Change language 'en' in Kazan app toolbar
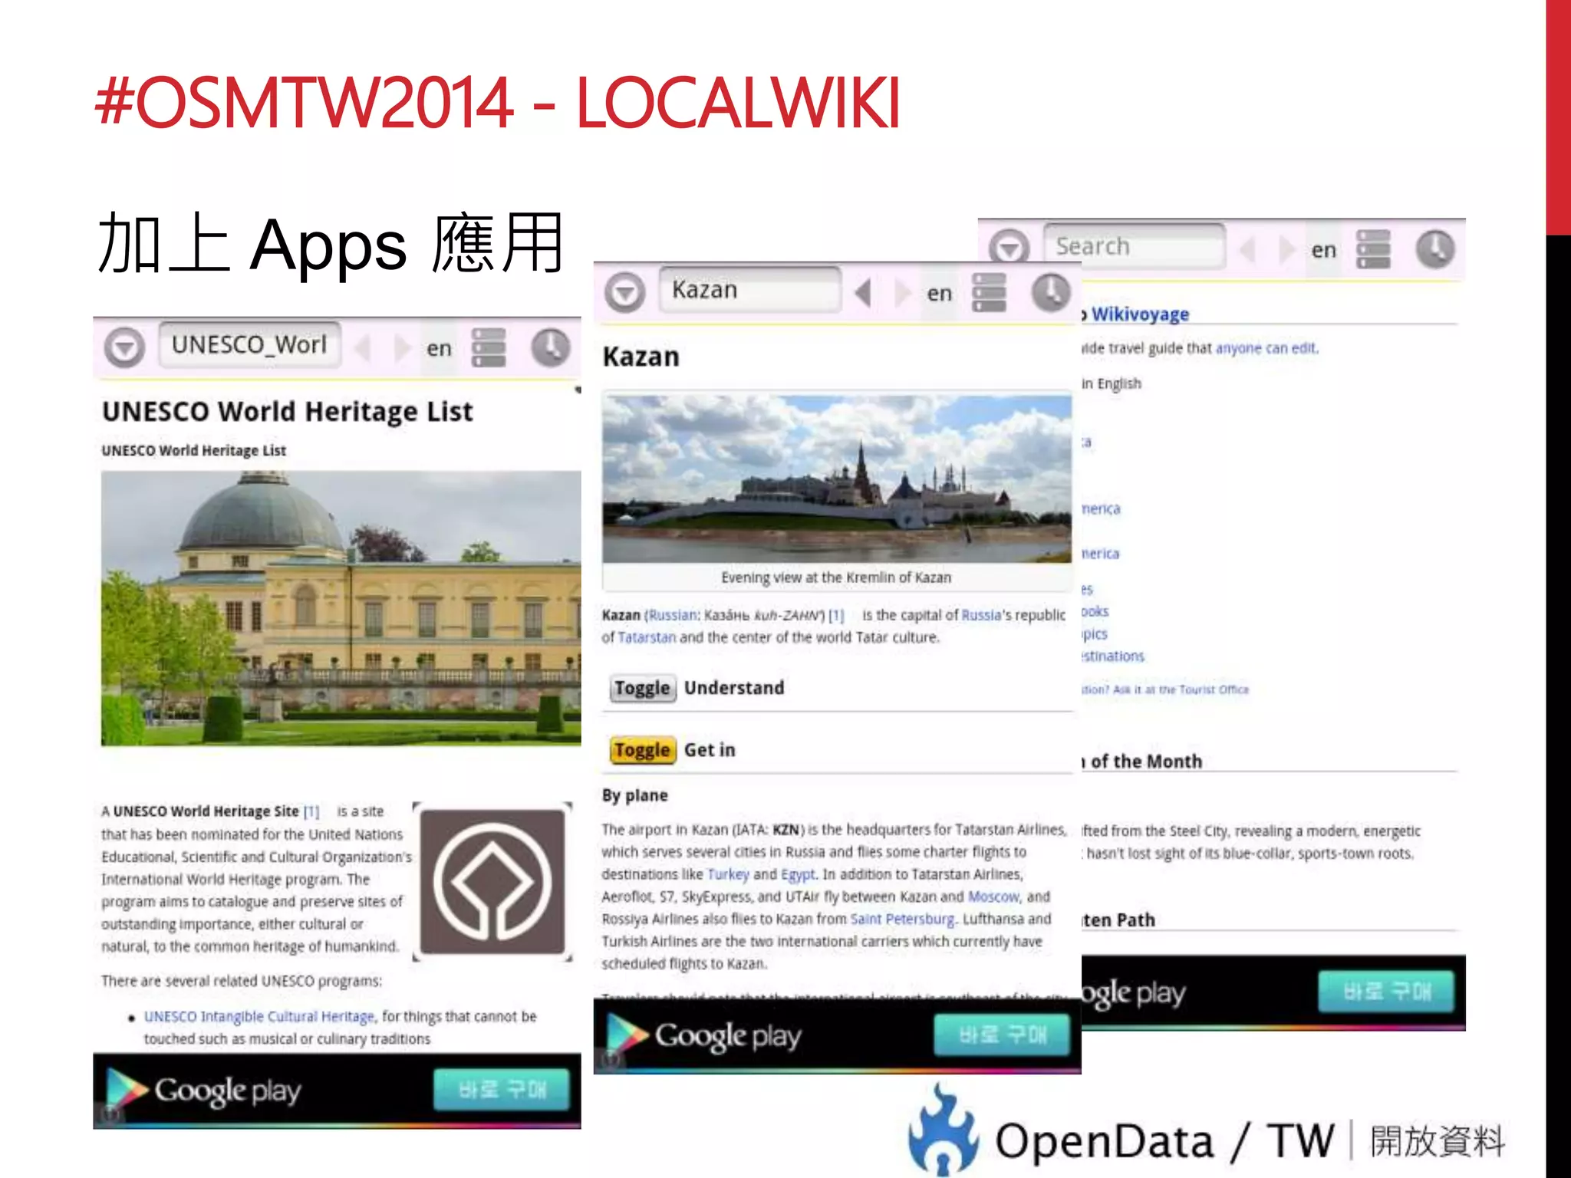Image resolution: width=1571 pixels, height=1178 pixels. 939,294
